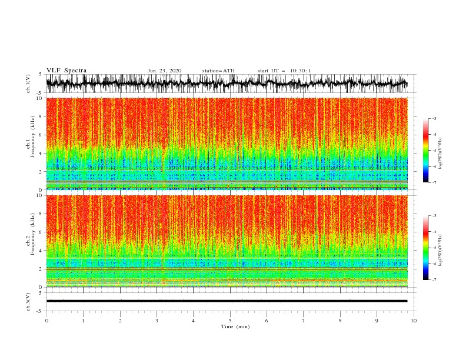Viewport: 466px width, 360px height.
Task: Click the 'Time (min)' axis label
Action: [x=235, y=326]
